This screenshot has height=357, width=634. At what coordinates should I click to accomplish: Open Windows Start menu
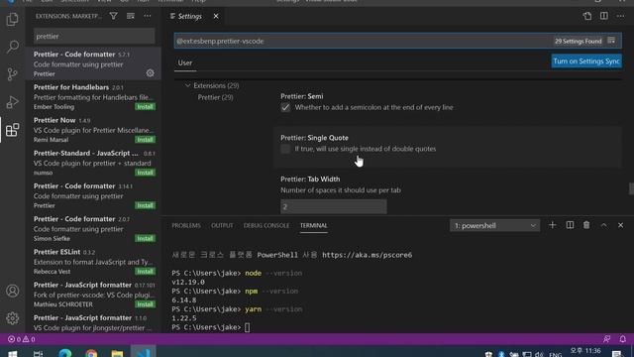[x=12, y=353]
